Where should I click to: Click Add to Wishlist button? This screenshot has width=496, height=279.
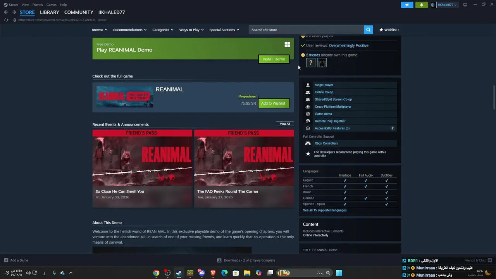tap(273, 103)
